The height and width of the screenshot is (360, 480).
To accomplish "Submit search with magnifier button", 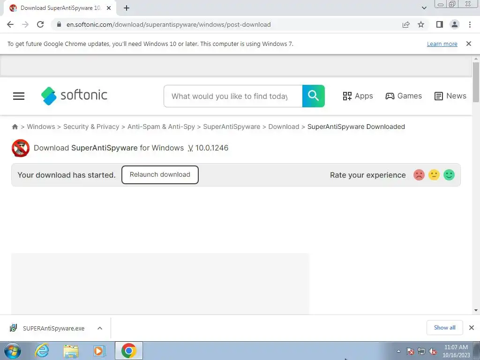I will click(x=314, y=96).
